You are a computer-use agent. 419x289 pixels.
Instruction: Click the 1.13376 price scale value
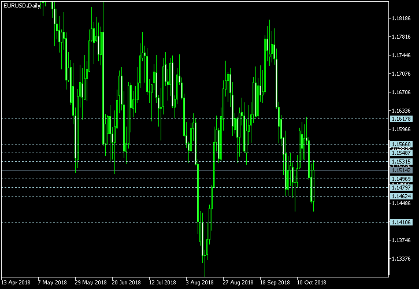[x=401, y=259]
